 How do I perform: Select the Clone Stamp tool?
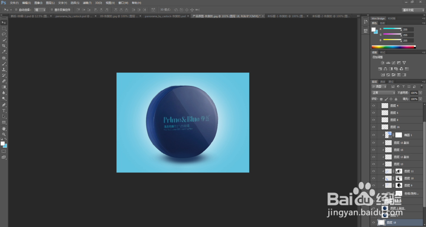pos(4,69)
